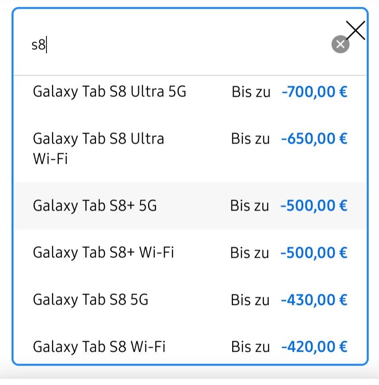This screenshot has width=379, height=385.
Task: Select Galaxy Tab S8+ Wi-Fi from list
Action: click(104, 253)
